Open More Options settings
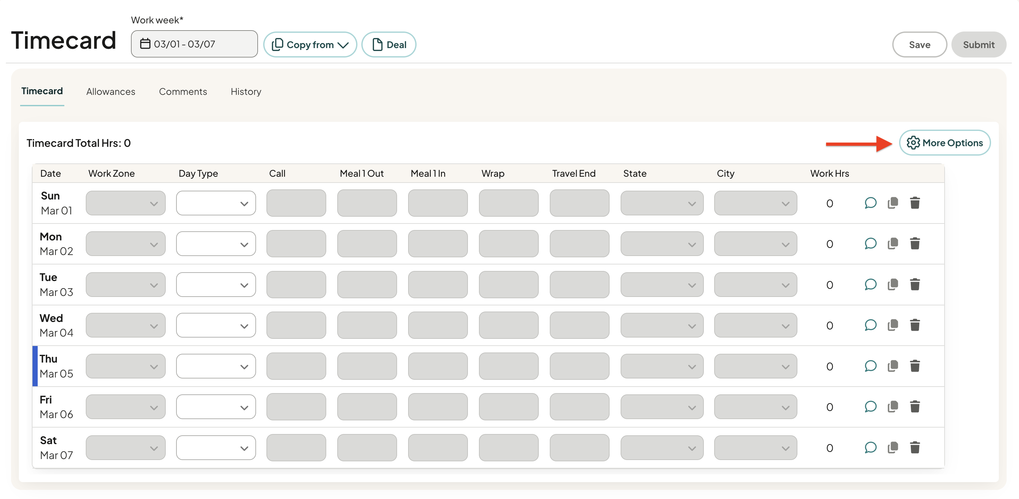Screen dimensions: 1019x499 coord(945,143)
